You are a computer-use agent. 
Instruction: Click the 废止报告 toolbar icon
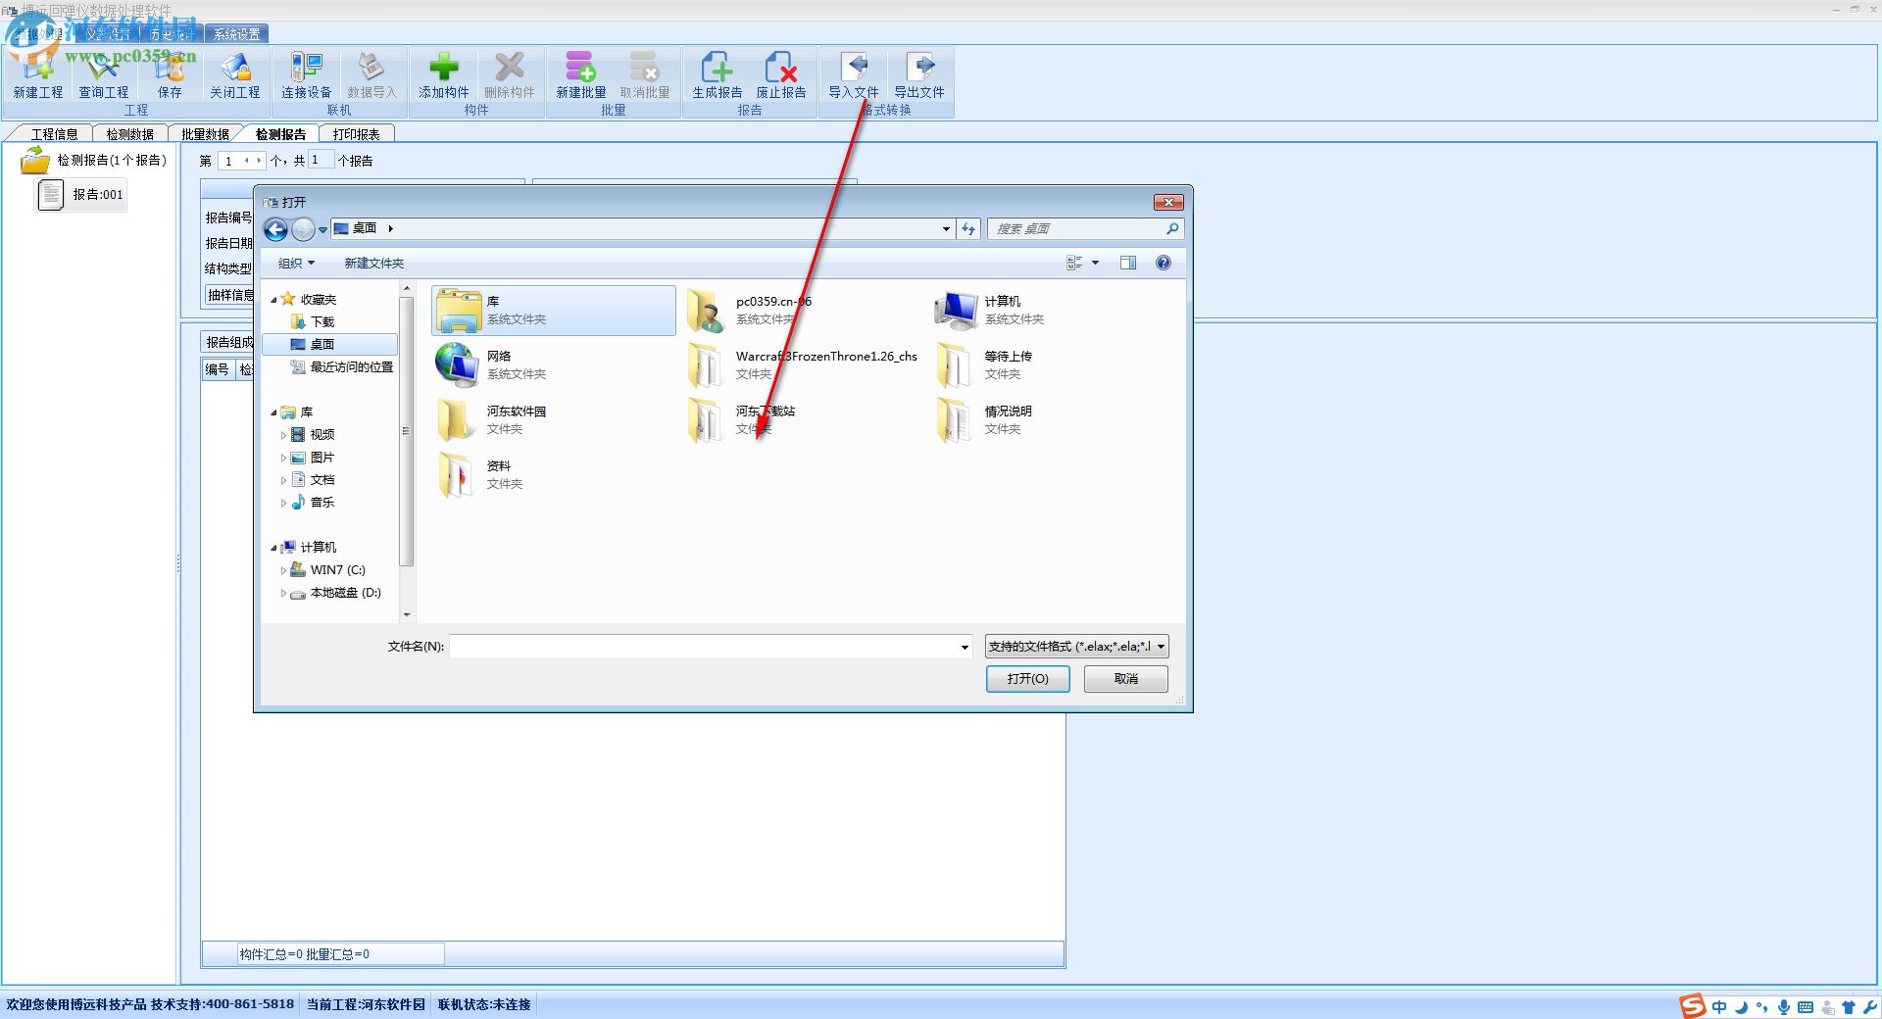(781, 75)
